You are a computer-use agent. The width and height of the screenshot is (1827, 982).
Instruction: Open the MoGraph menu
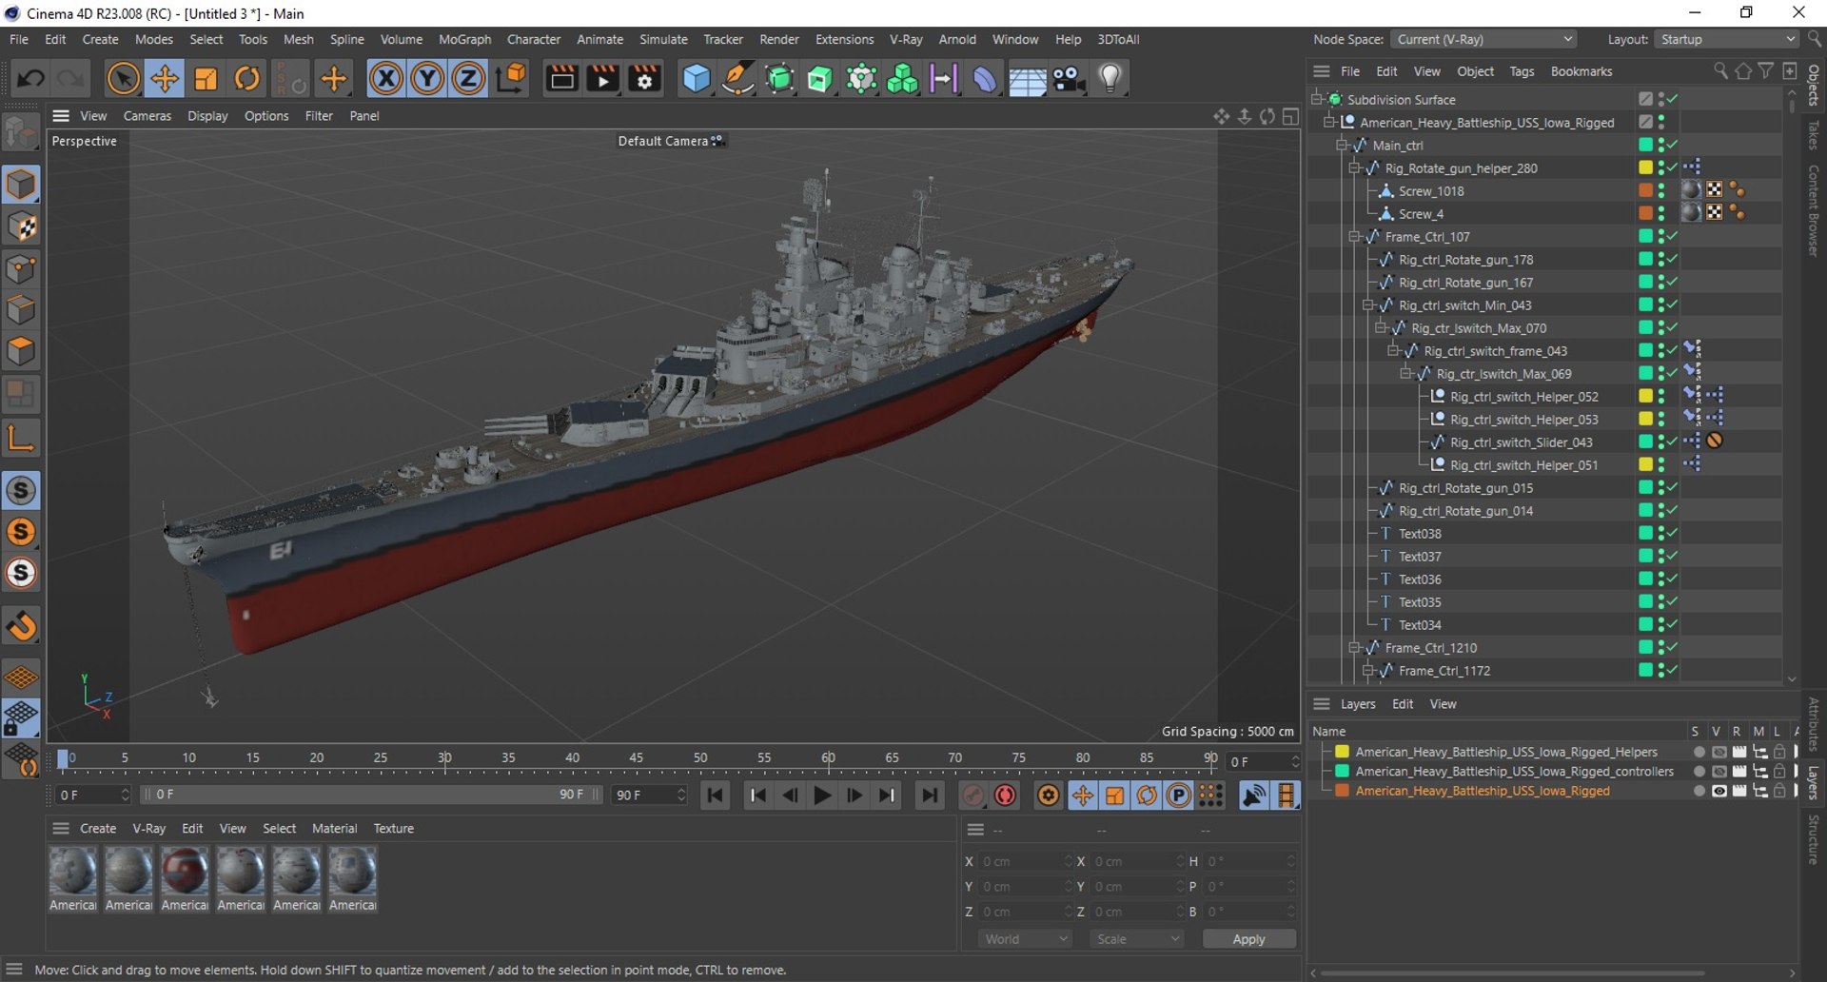[464, 39]
